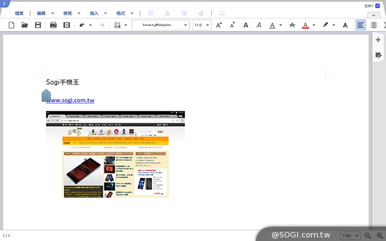
Task: Open the SamsungMalayalam font dropdown
Action: 160,25
